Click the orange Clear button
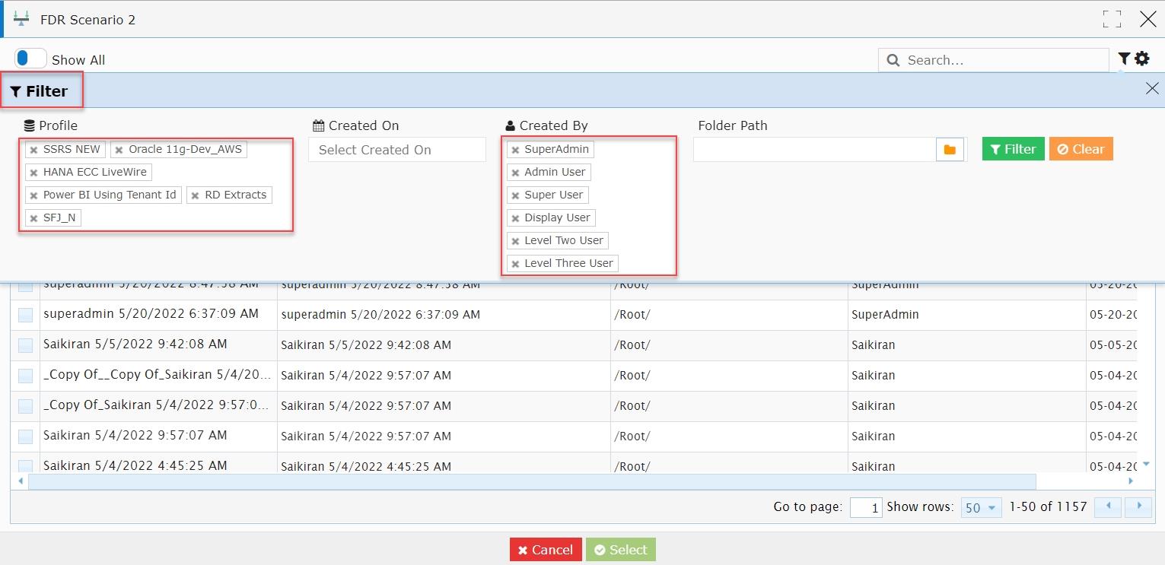Screen dimensions: 1165x565 [1081, 149]
